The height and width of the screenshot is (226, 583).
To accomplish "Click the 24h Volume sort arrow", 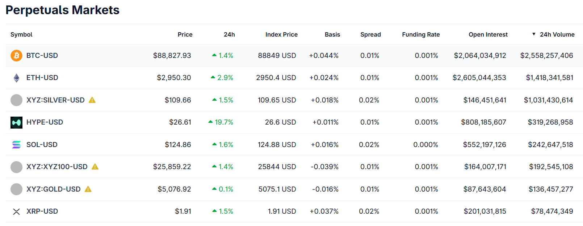I will (534, 34).
